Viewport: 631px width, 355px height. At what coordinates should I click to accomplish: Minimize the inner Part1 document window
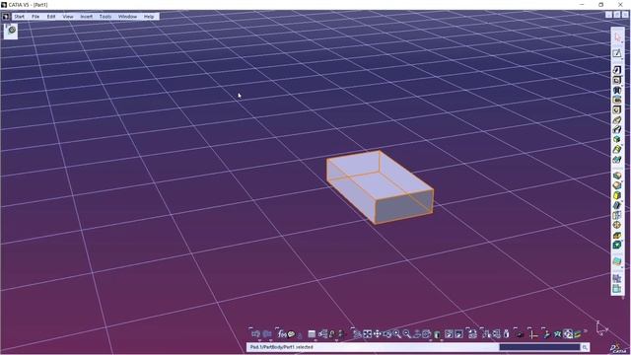coord(609,15)
